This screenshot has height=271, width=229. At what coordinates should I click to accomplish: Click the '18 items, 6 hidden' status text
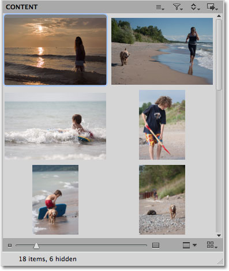[x=47, y=259]
